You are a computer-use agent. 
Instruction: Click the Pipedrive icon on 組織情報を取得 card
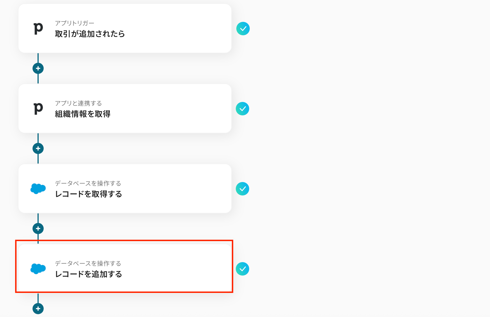38,108
